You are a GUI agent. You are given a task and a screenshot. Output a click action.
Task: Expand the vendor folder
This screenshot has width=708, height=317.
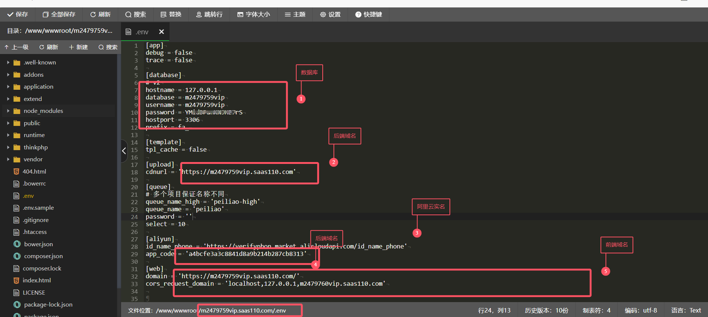click(8, 159)
